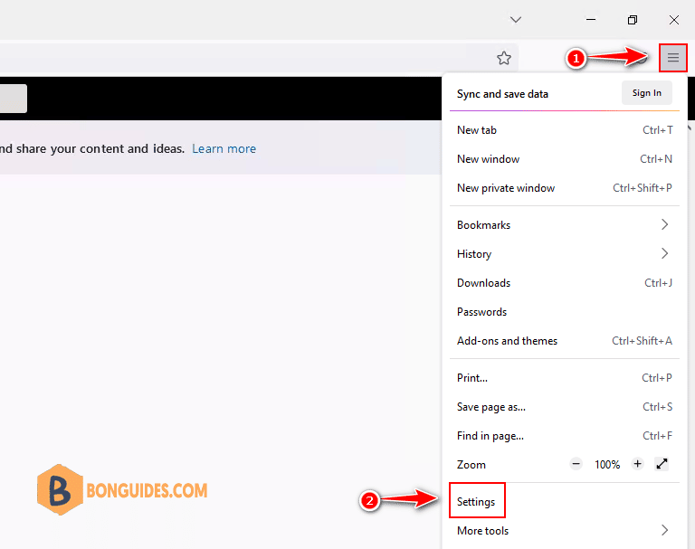Reset zoom by clicking 100%
695x549 pixels.
click(x=607, y=464)
